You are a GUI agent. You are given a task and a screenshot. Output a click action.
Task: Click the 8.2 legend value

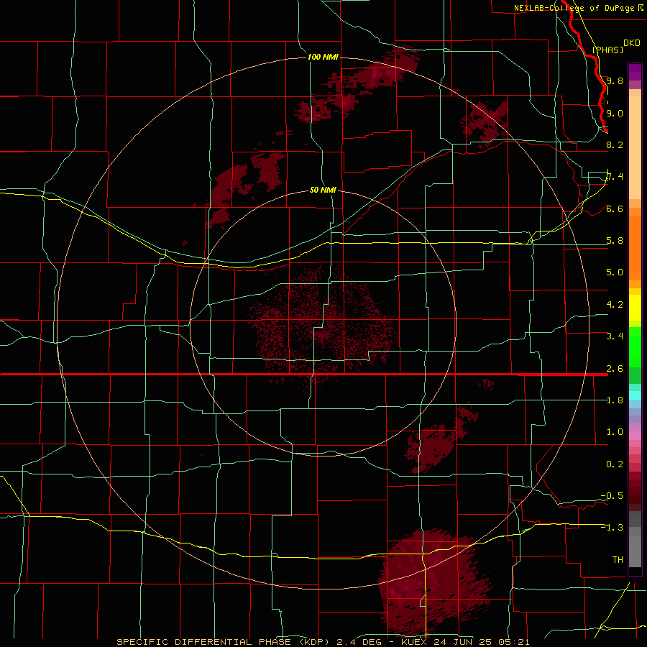[615, 144]
